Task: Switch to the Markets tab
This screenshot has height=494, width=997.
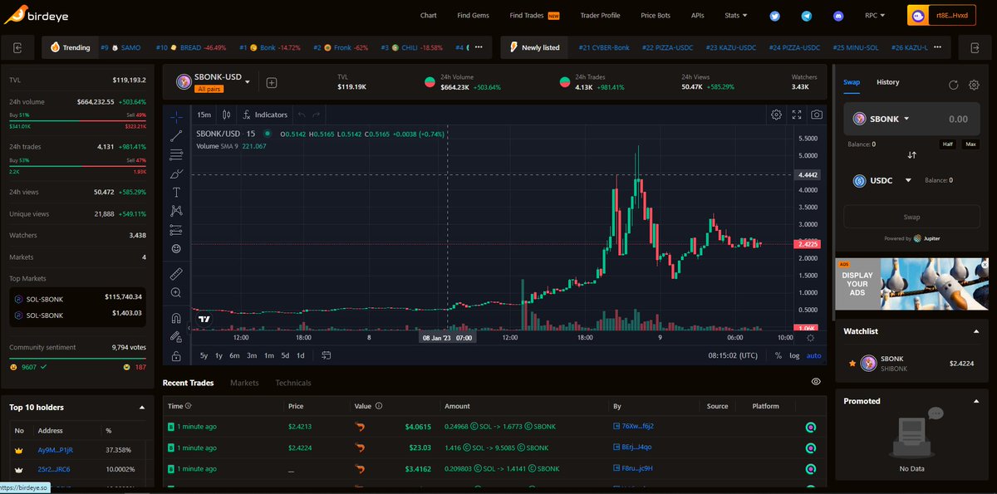Action: point(244,383)
